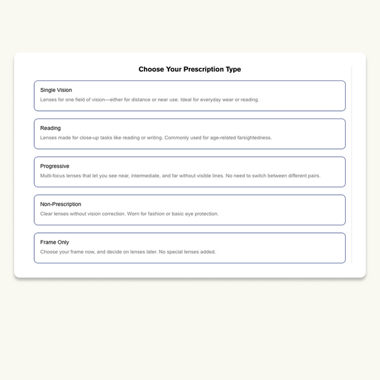Click the 'Choose Your Prescription Type' heading
The width and height of the screenshot is (380, 380).
click(190, 70)
